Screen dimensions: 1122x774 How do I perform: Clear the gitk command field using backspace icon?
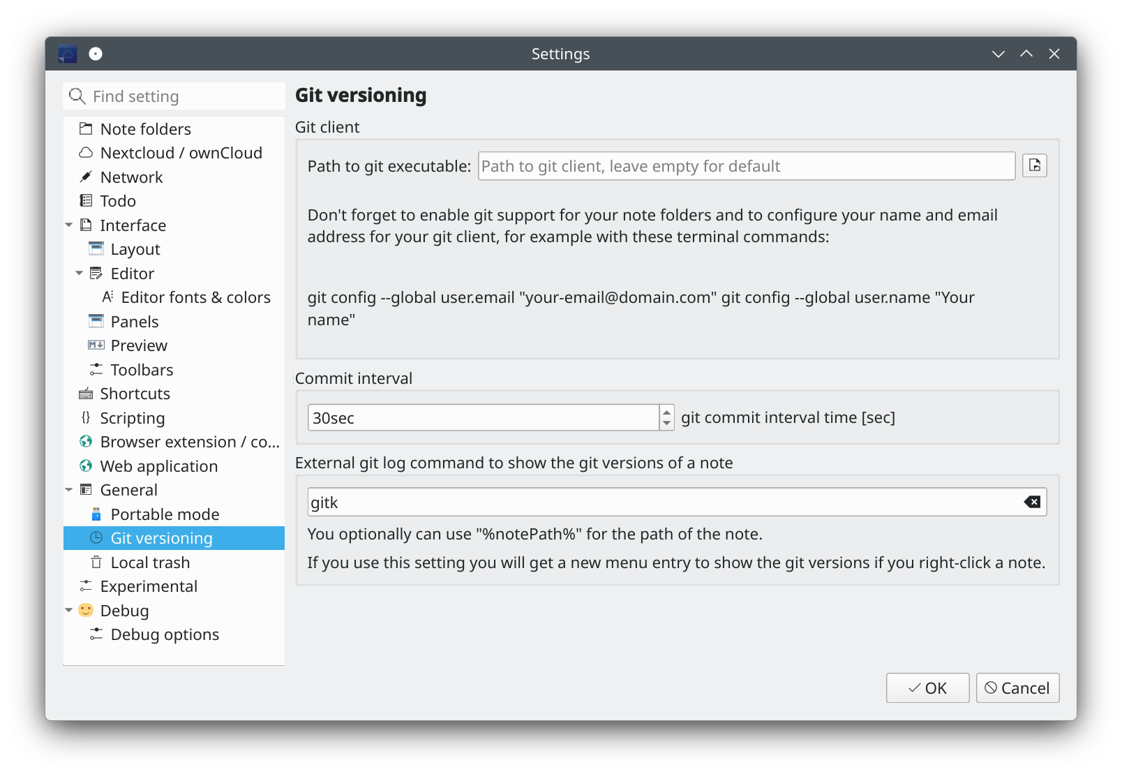(1031, 501)
